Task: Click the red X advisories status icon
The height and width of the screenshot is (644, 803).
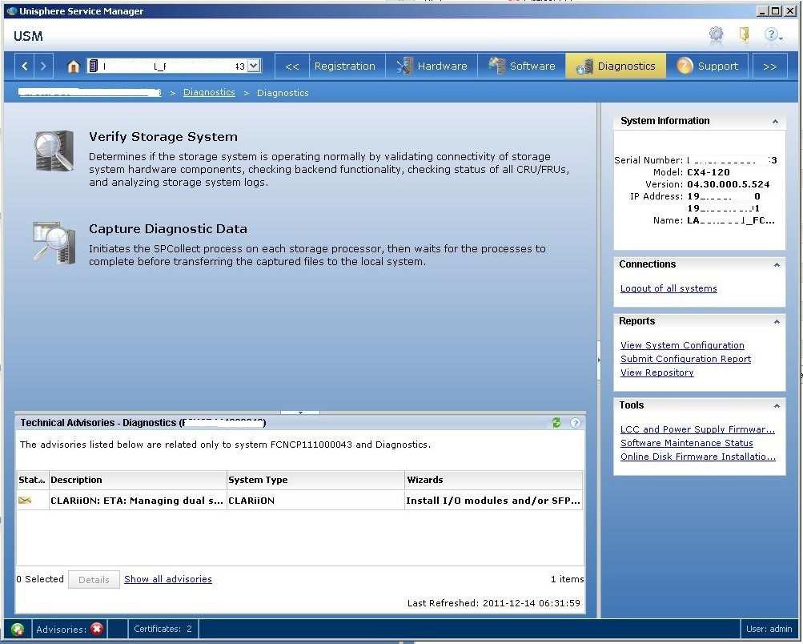Action: coord(96,629)
